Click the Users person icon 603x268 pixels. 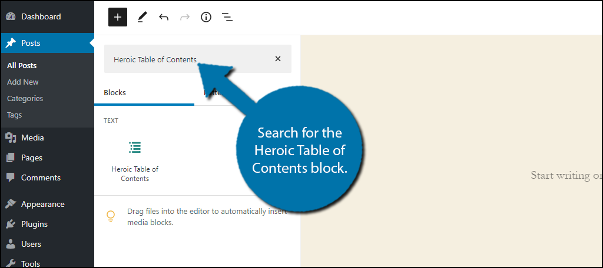point(11,244)
